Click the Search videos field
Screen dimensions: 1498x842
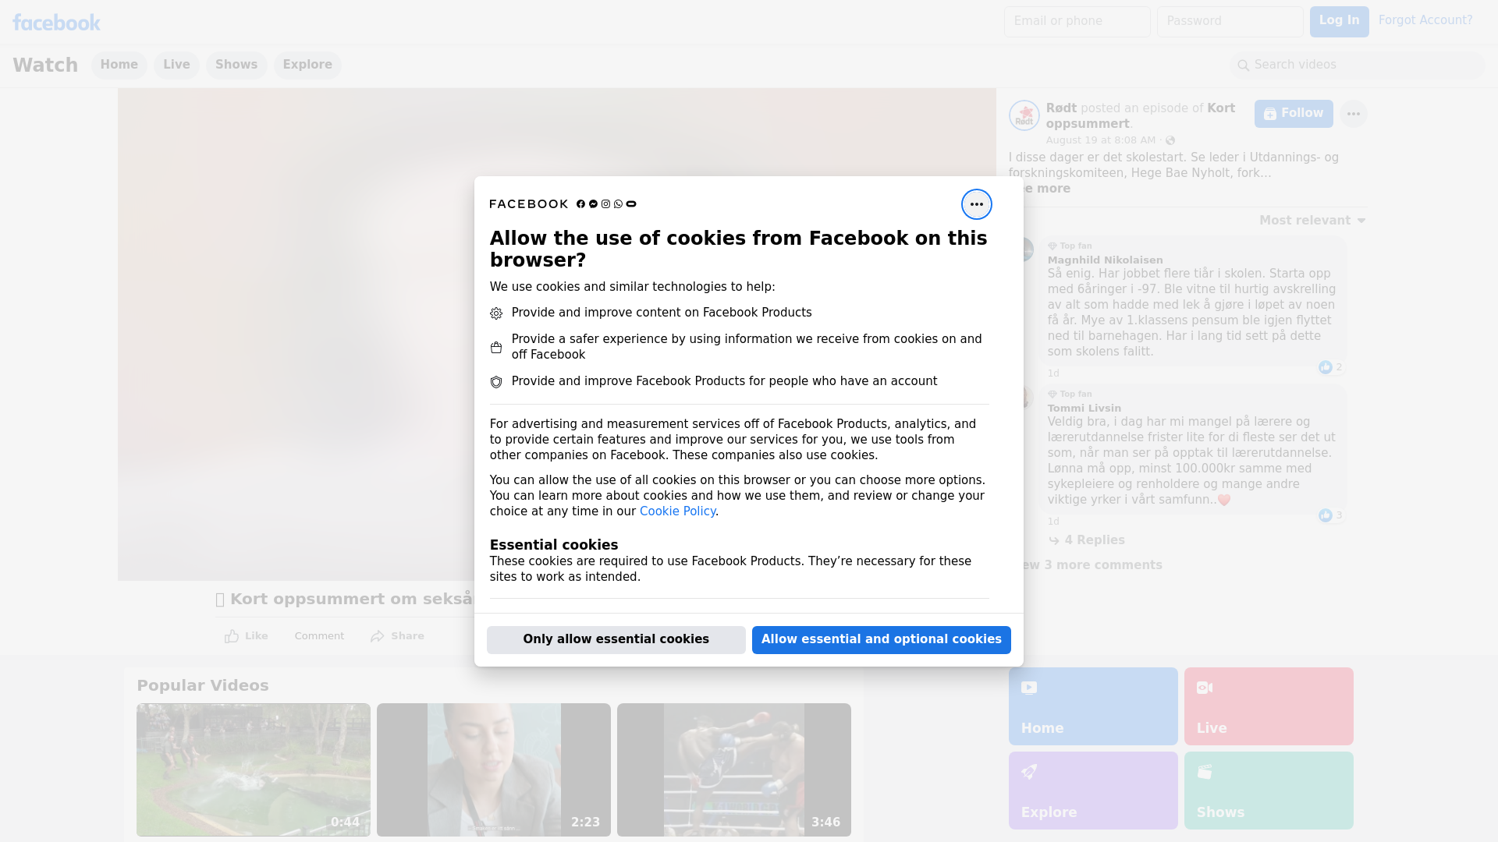pos(1358,65)
